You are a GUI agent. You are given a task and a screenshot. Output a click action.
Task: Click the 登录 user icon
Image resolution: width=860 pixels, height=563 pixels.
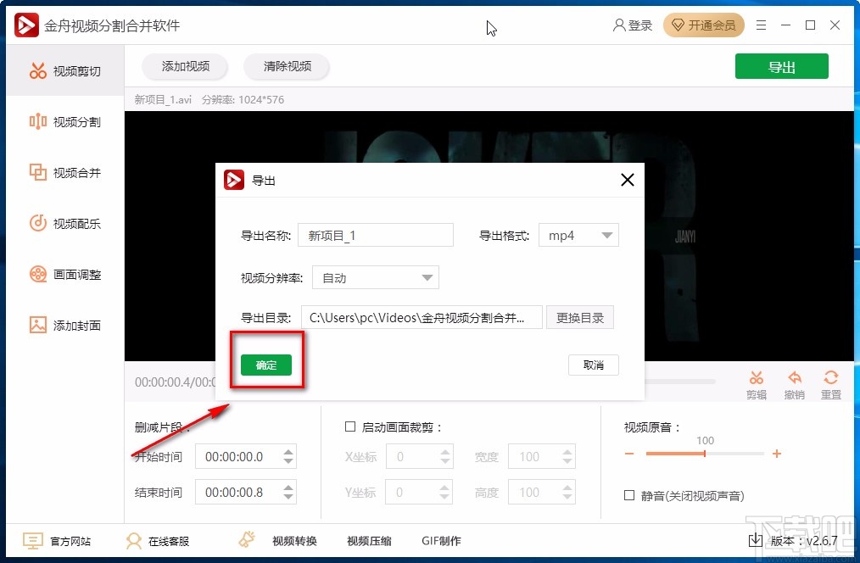619,25
